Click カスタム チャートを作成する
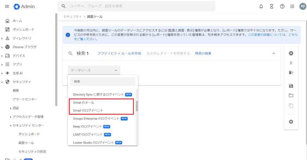The image size is (307, 160). tap(168, 53)
